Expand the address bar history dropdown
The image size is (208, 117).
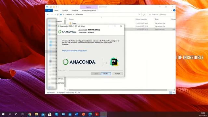[x=139, y=15]
